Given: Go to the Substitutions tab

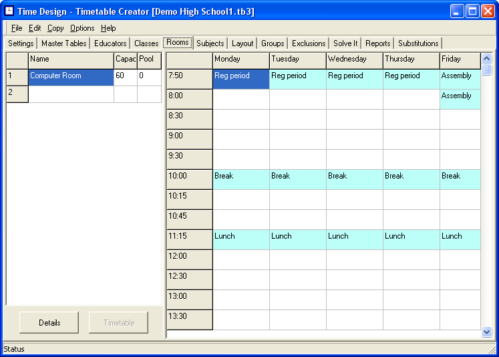Looking at the screenshot, I should 418,43.
